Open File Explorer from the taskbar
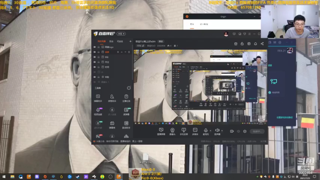 [12, 177]
